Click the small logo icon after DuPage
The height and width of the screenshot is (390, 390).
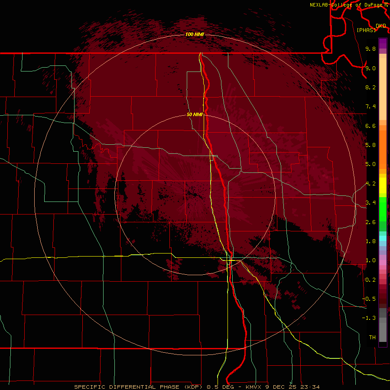point(386,5)
